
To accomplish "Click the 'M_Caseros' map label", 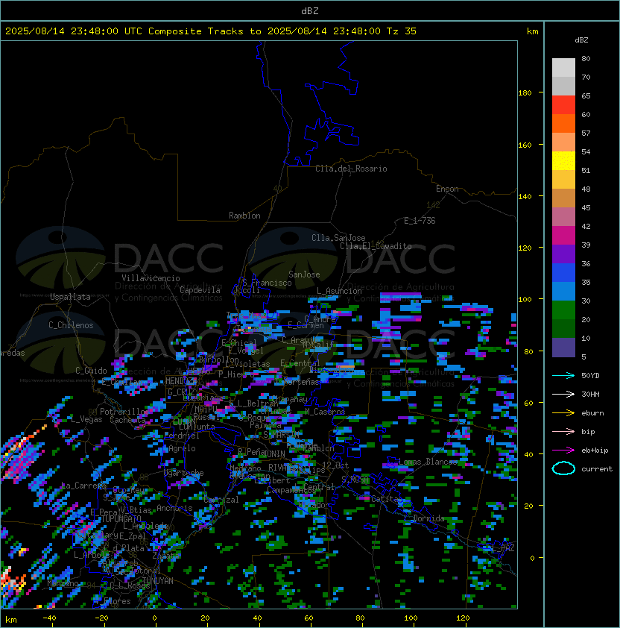I will click(325, 411).
